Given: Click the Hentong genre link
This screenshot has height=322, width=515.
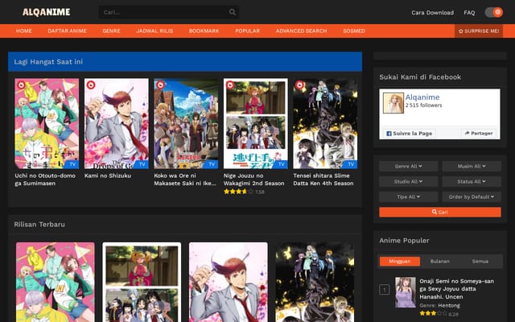Looking at the screenshot, I should 449,305.
